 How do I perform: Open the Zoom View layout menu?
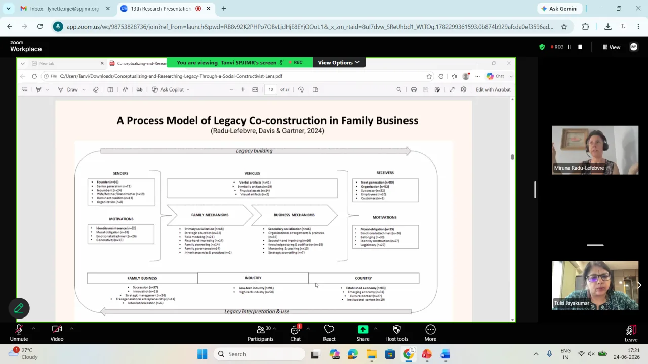point(611,47)
